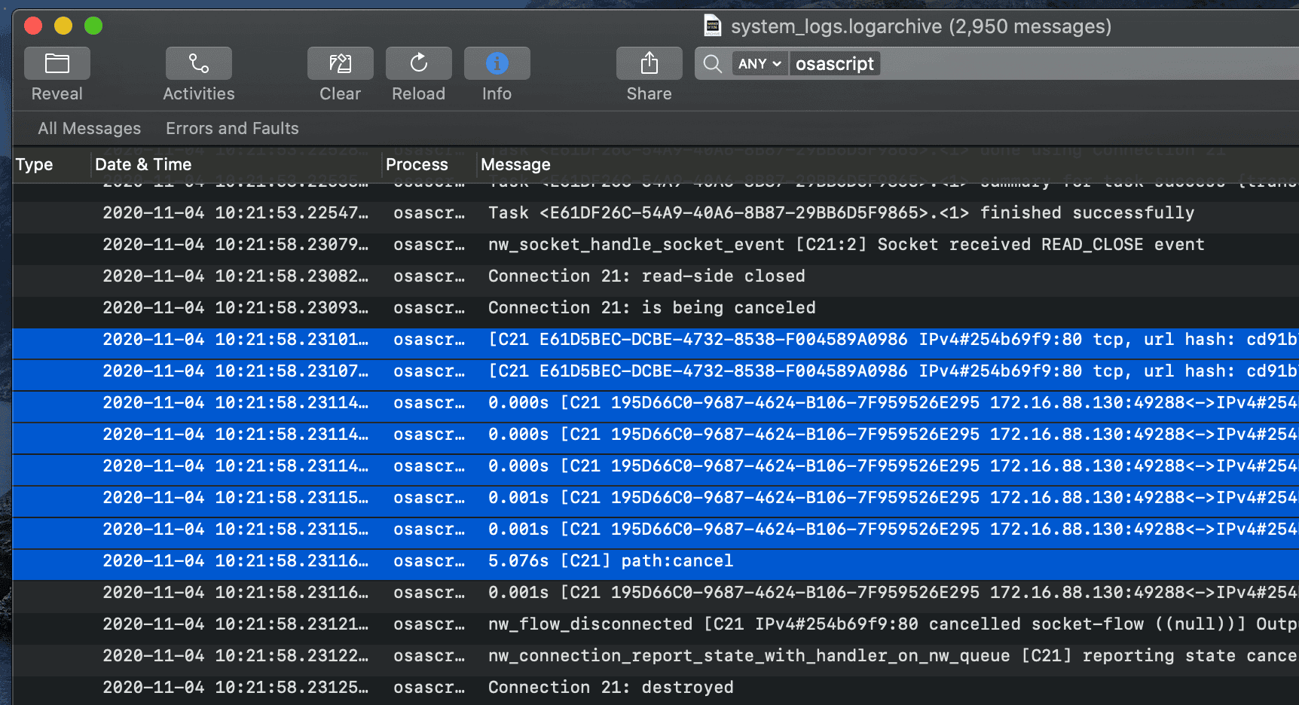
Task: Click the Share icon
Action: 649,63
